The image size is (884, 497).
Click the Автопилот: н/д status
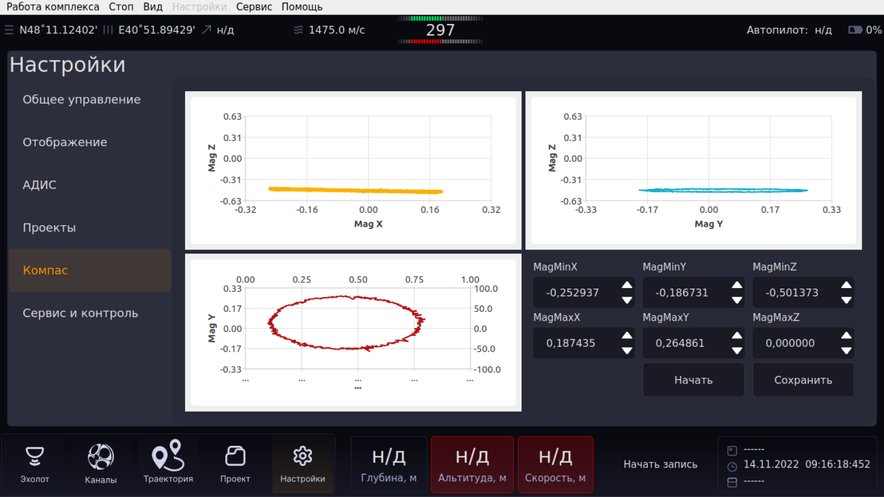click(789, 30)
